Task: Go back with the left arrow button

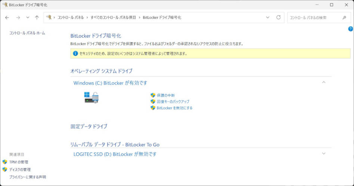Action: coord(7,17)
